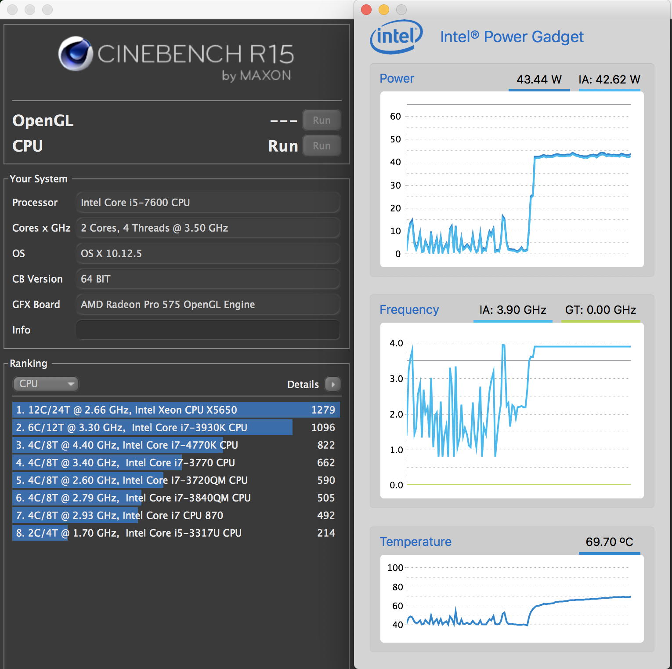Minimize the Intel Power Gadget window
672x669 pixels.
point(384,10)
